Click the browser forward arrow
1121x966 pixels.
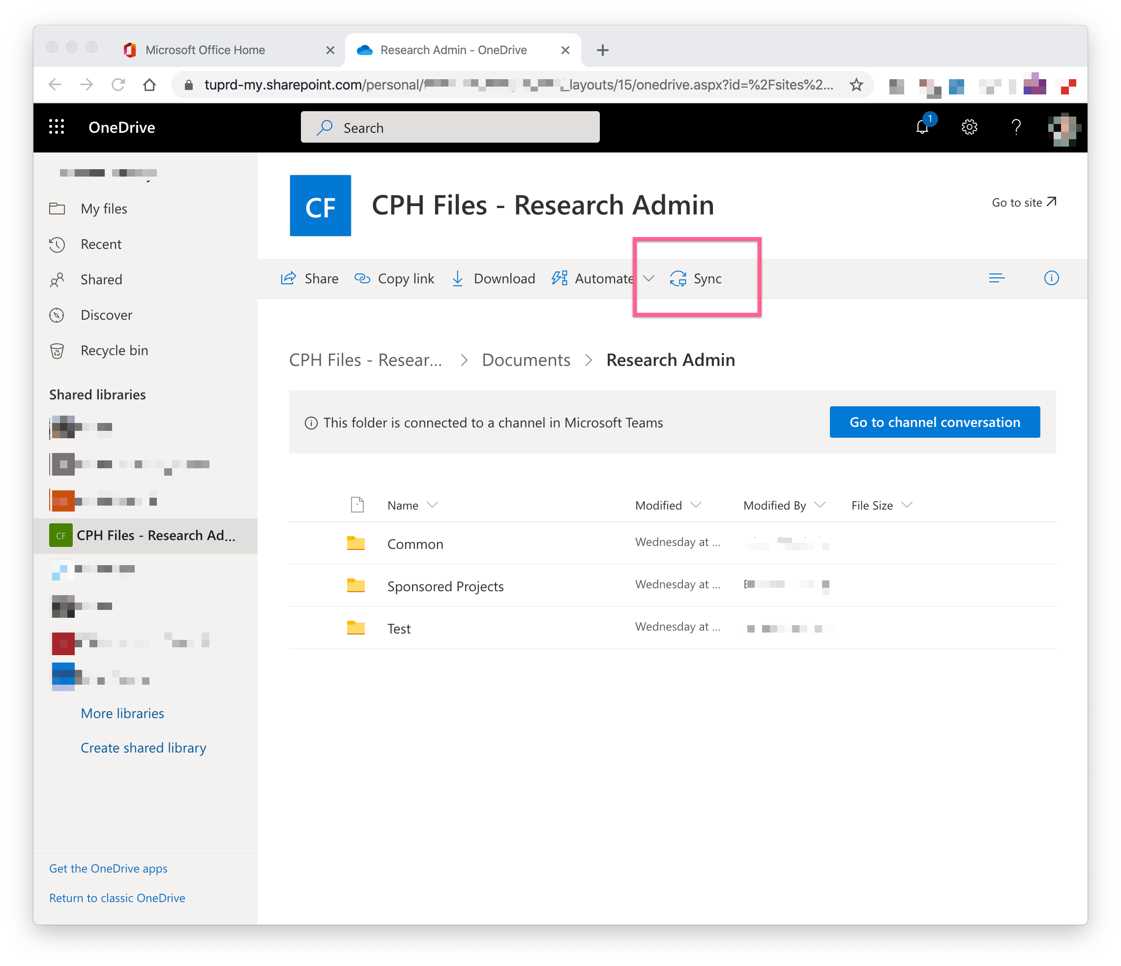click(x=87, y=85)
